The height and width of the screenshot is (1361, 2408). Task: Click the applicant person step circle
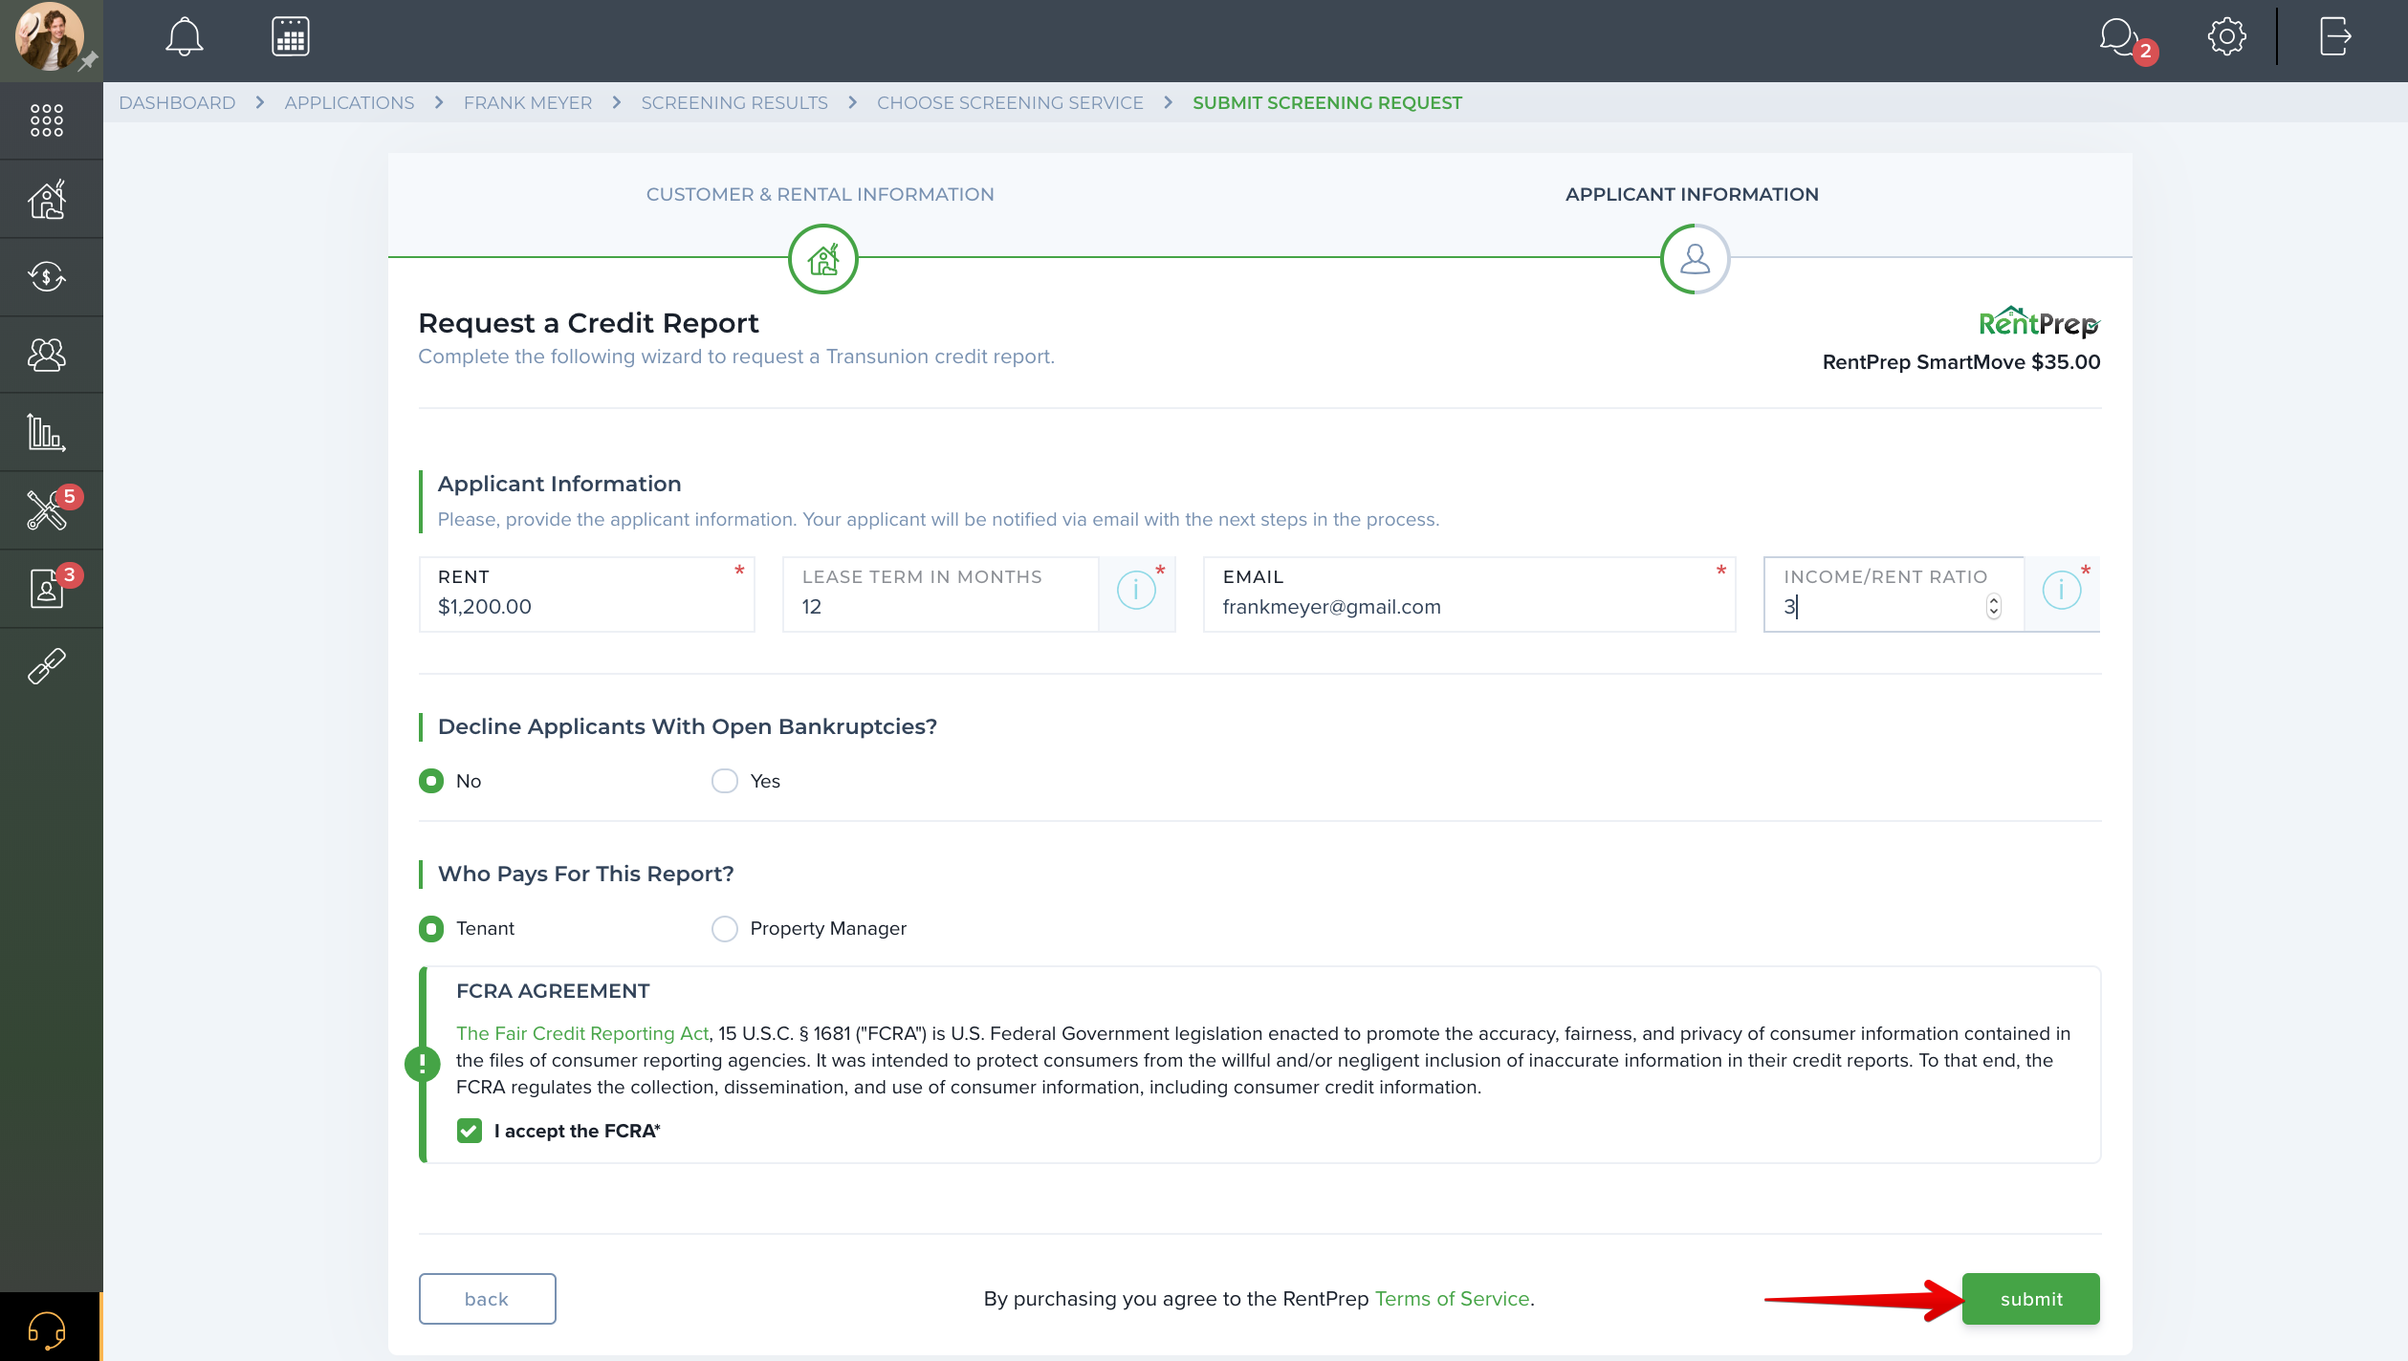pos(1695,259)
